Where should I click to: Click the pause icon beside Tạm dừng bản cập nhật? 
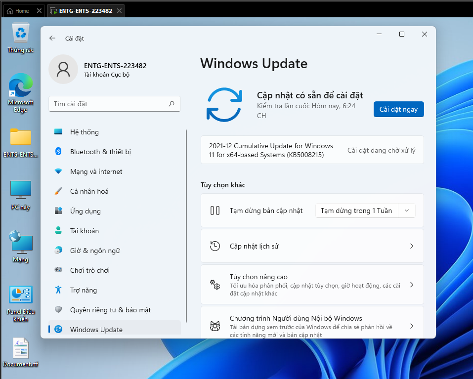tap(215, 211)
